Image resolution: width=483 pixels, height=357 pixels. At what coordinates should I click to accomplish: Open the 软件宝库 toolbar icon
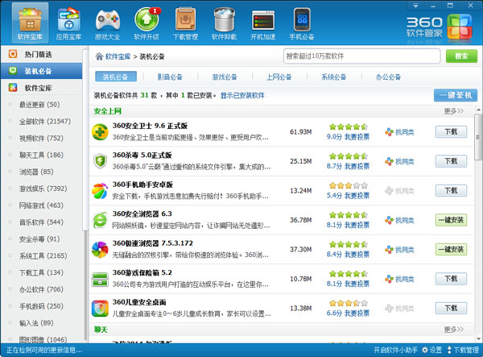click(30, 23)
